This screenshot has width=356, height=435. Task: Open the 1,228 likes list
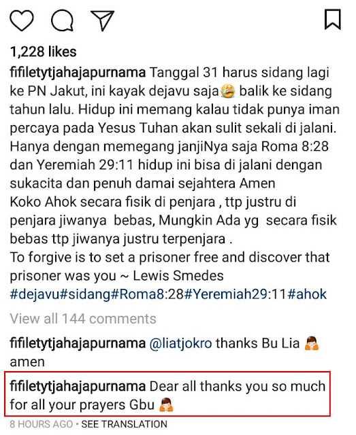click(x=43, y=52)
